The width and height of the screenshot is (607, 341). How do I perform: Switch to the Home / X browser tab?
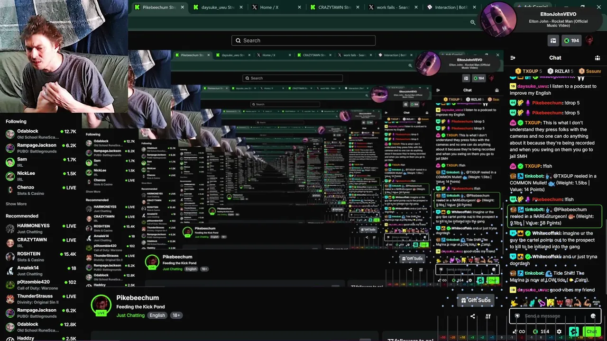(x=276, y=7)
